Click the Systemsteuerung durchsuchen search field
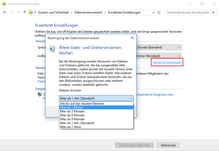Image resolution: width=219 pixels, height=151 pixels. click(x=188, y=12)
